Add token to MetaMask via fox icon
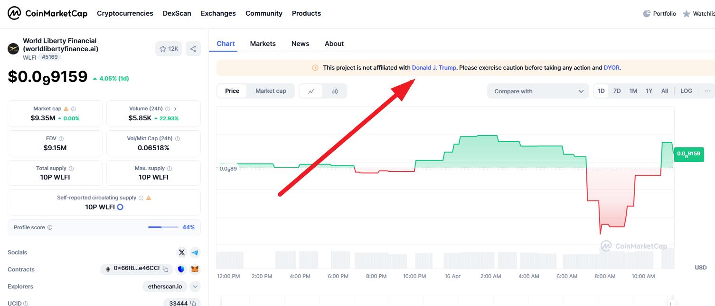The image size is (715, 306). coord(195,269)
